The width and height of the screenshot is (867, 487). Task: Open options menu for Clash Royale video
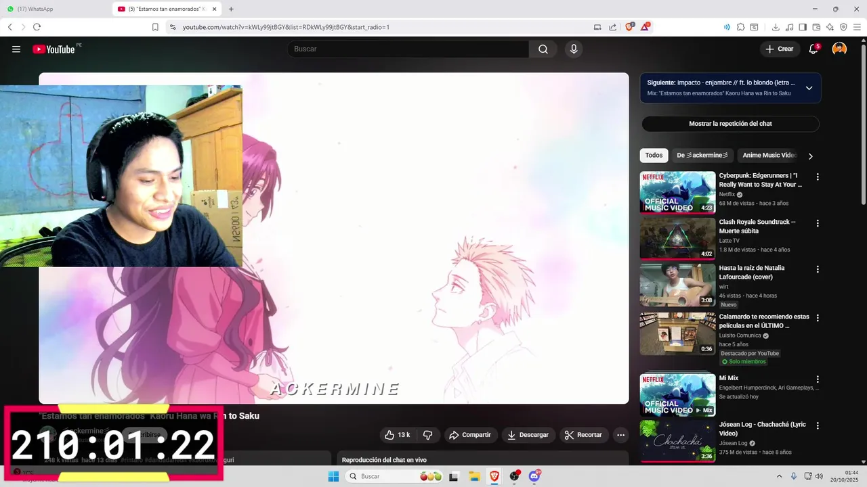point(817,223)
